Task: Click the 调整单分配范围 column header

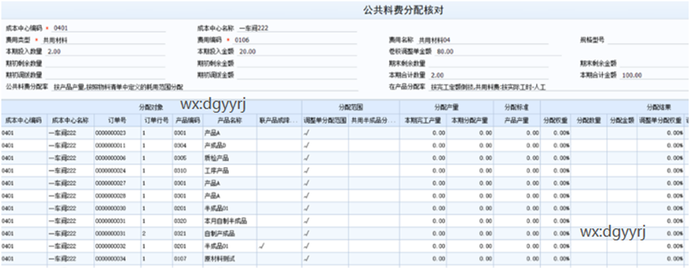Action: pos(324,120)
